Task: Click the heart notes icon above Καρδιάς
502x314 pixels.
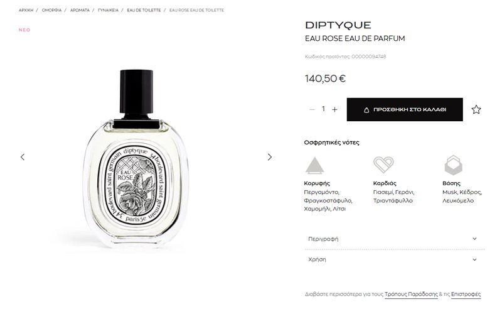Action: coord(383,165)
